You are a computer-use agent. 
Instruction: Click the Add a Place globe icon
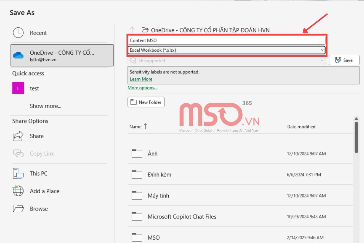coord(18,191)
